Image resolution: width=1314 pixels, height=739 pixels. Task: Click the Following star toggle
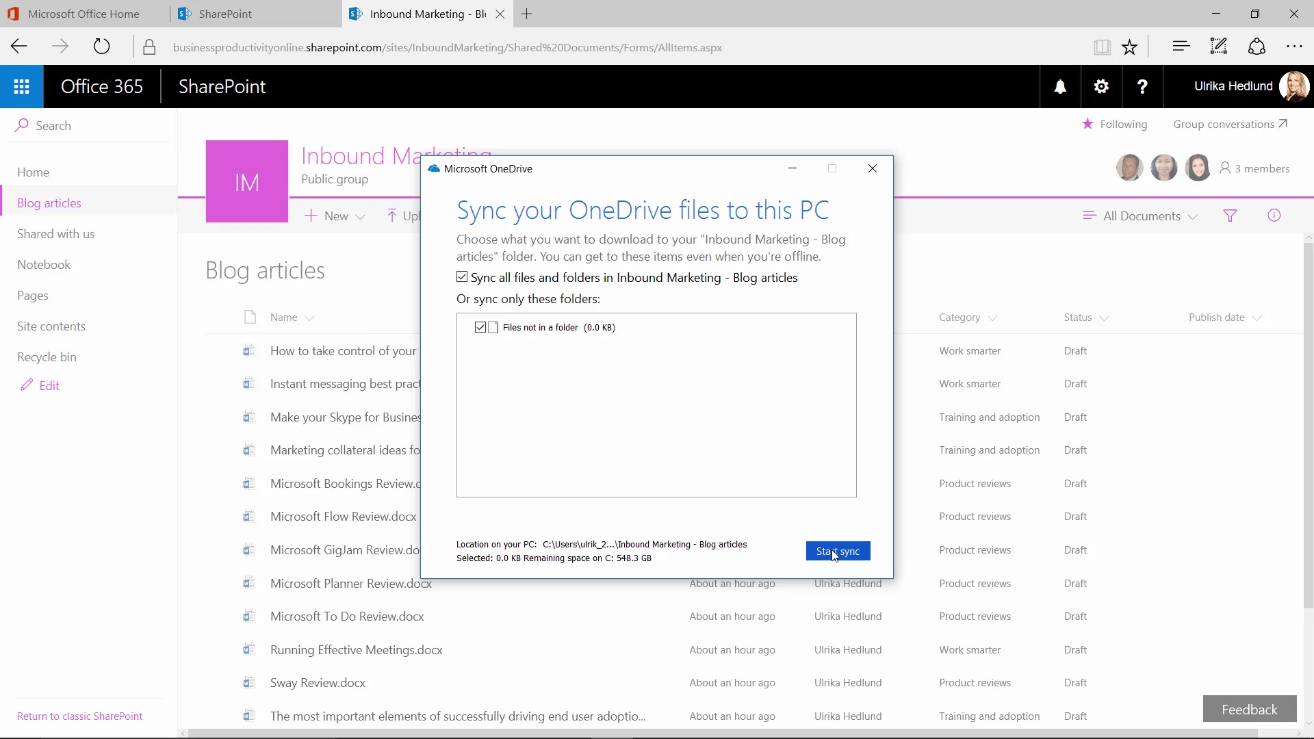[x=1087, y=124]
